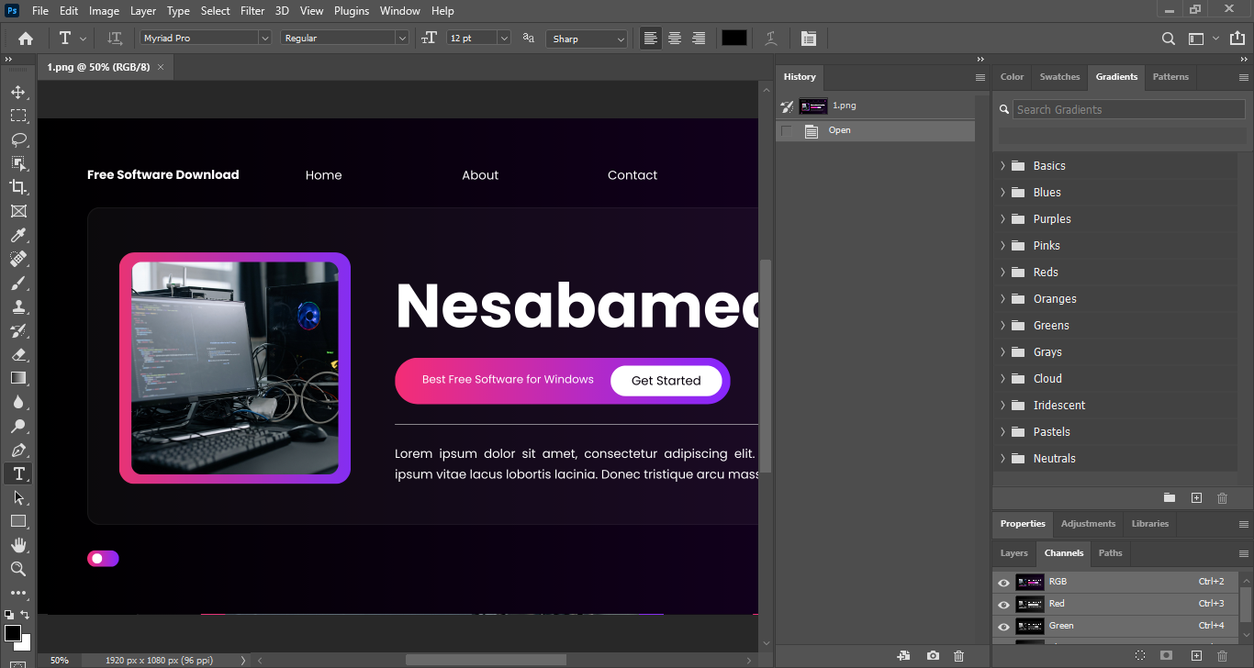Switch to the Layers tab
1254x668 pixels.
pyautogui.click(x=1013, y=553)
